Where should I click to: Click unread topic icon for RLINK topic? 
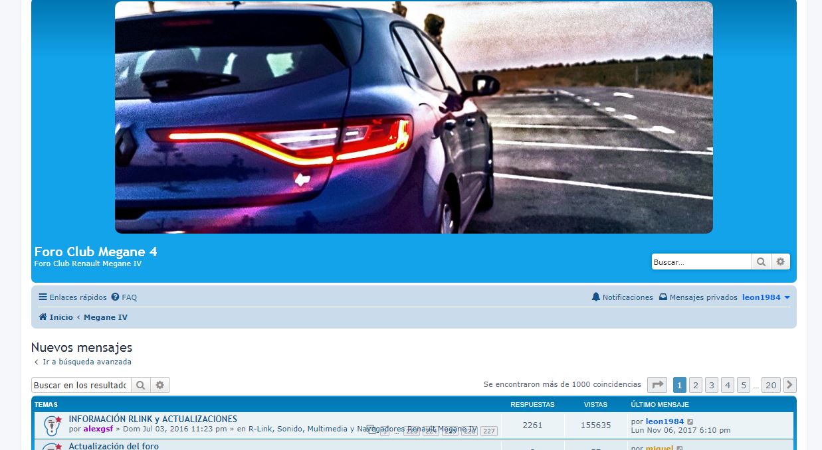tap(52, 425)
